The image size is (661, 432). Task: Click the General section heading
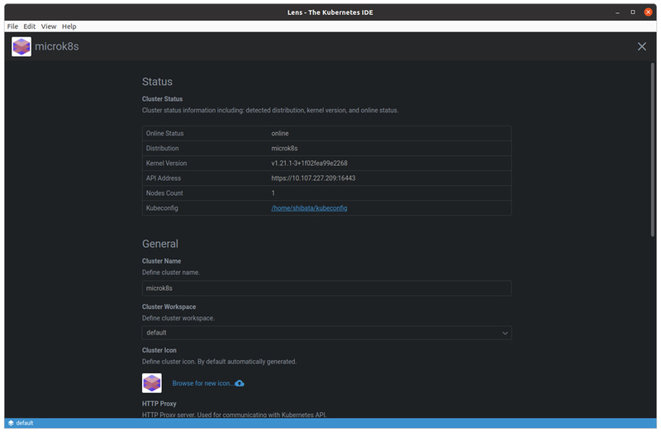point(160,244)
